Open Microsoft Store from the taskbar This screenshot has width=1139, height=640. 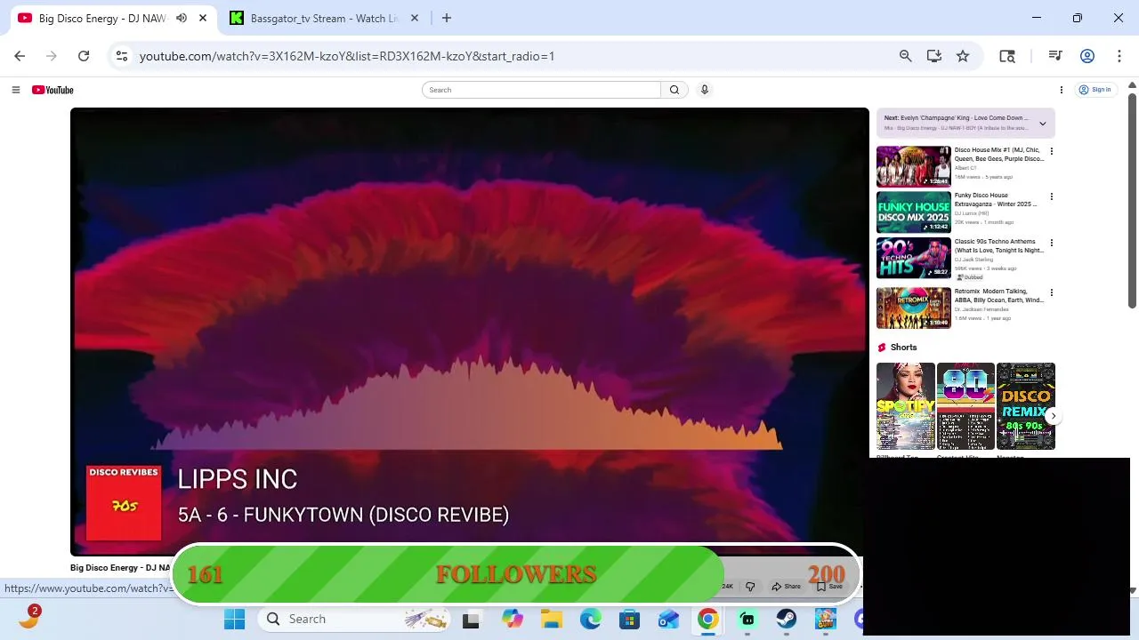[x=629, y=620]
